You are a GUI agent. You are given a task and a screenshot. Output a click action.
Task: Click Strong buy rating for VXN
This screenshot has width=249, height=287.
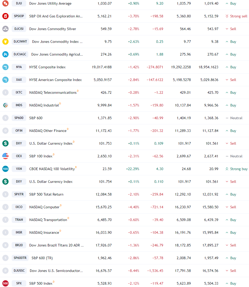[236, 169]
